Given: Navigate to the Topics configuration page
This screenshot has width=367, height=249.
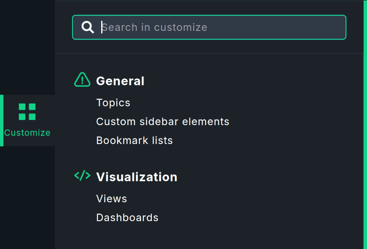Looking at the screenshot, I should 113,103.
